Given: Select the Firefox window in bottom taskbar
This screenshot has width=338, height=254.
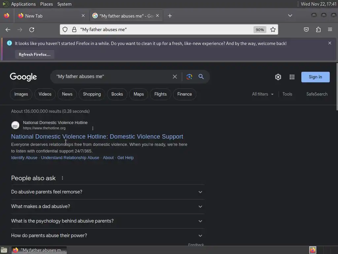Looking at the screenshot, I should [x=39, y=250].
